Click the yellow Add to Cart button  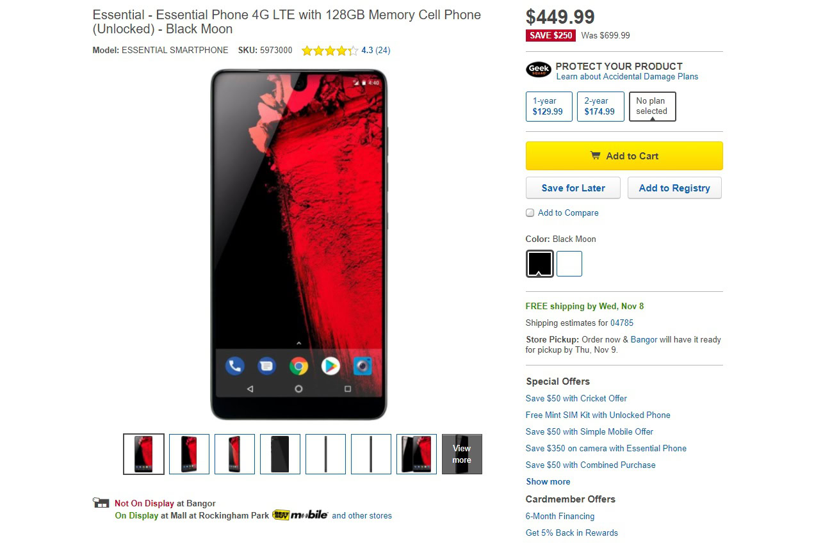coord(624,156)
